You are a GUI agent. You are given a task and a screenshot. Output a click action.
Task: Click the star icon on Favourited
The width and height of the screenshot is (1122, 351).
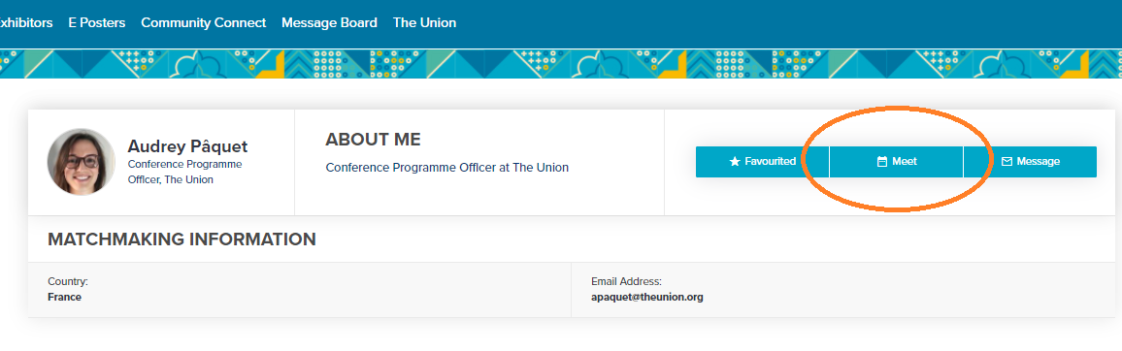734,162
